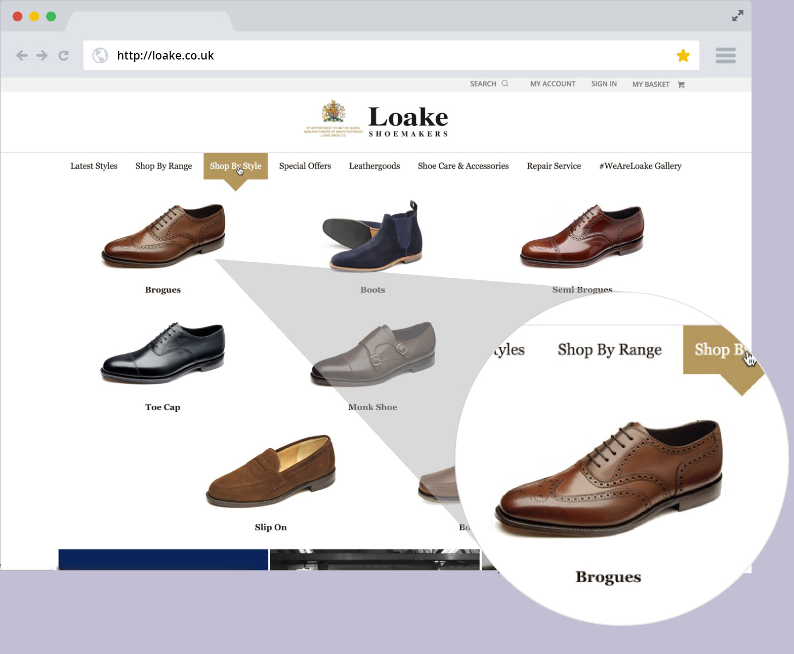
Task: Click the browser back arrow
Action: click(21, 55)
